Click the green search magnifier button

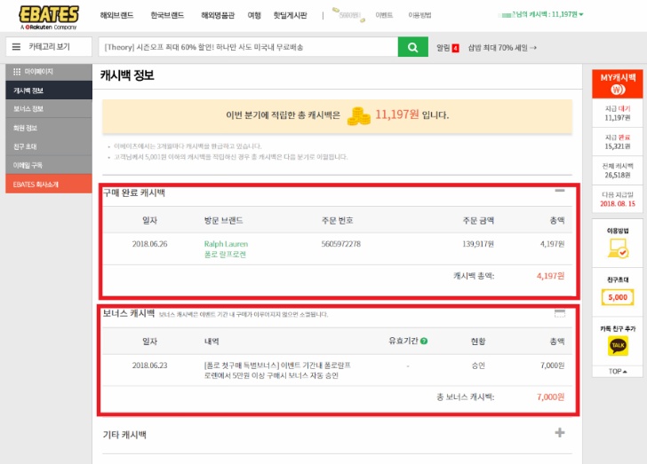412,47
